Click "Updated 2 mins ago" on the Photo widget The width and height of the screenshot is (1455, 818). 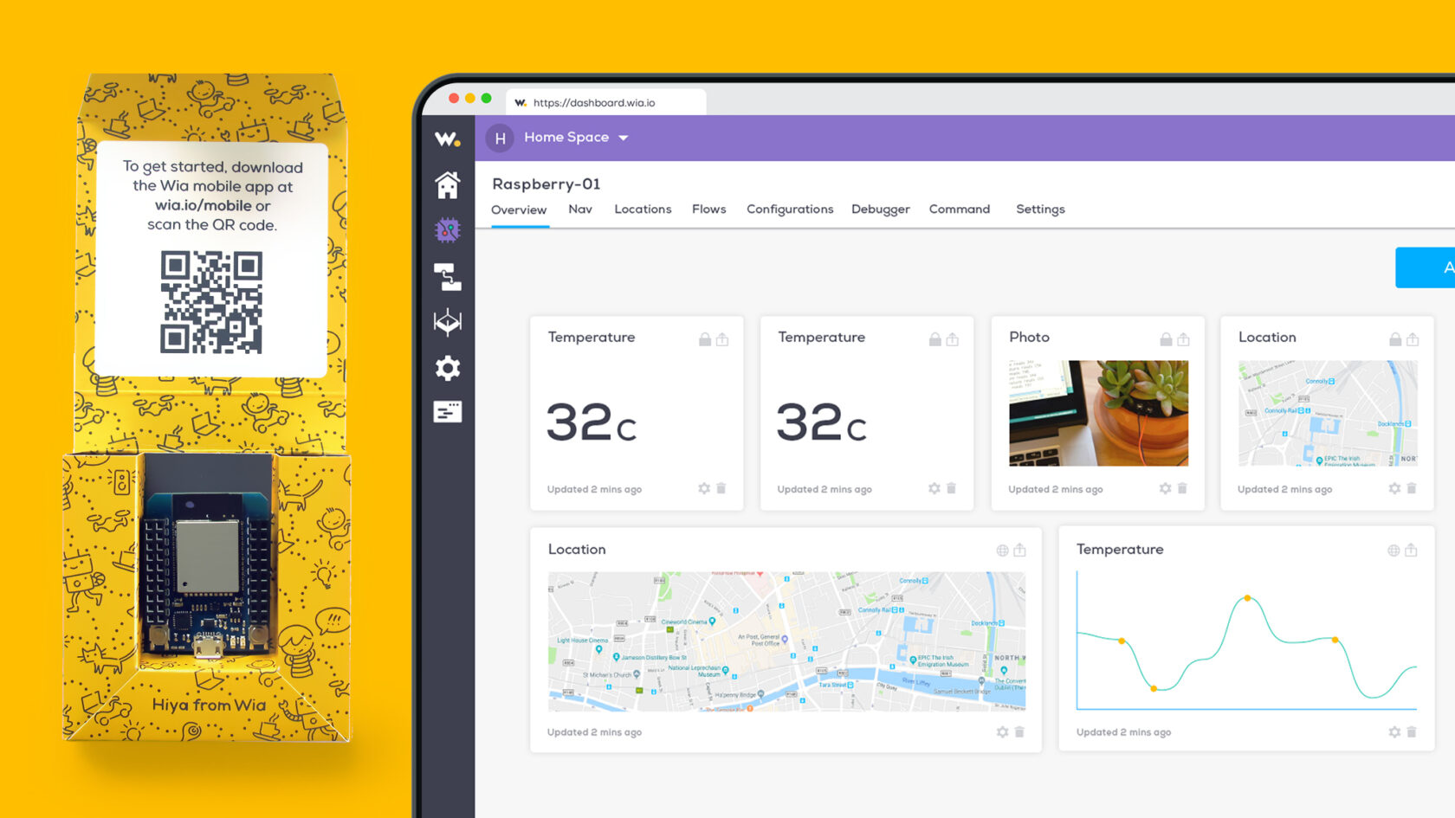1055,490
